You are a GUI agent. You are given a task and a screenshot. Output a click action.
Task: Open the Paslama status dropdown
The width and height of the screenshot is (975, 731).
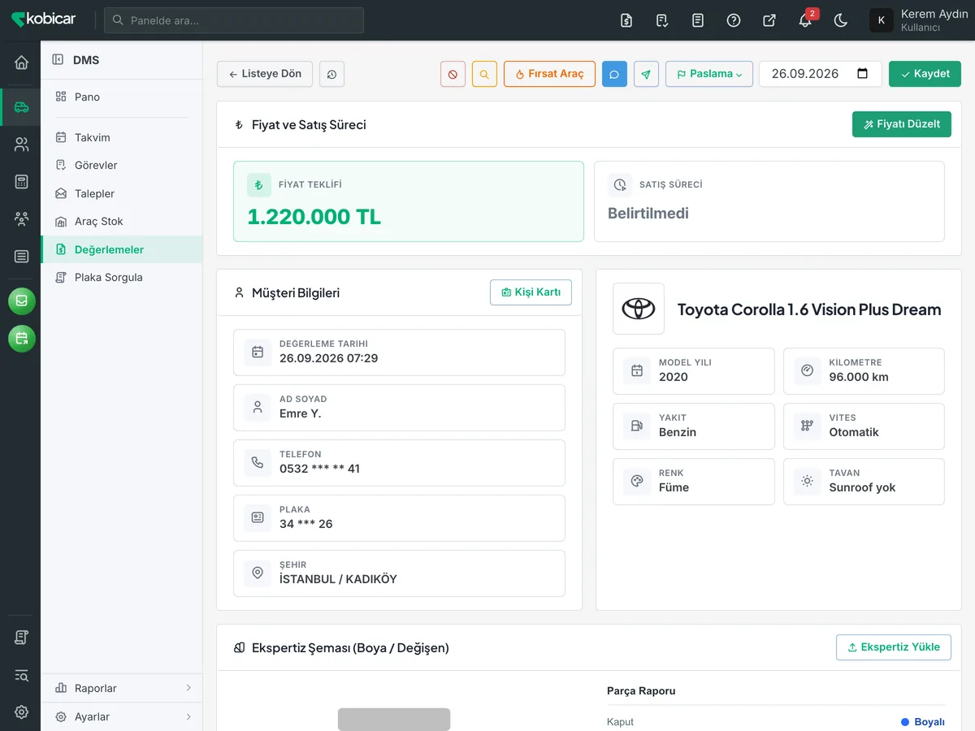pos(709,74)
